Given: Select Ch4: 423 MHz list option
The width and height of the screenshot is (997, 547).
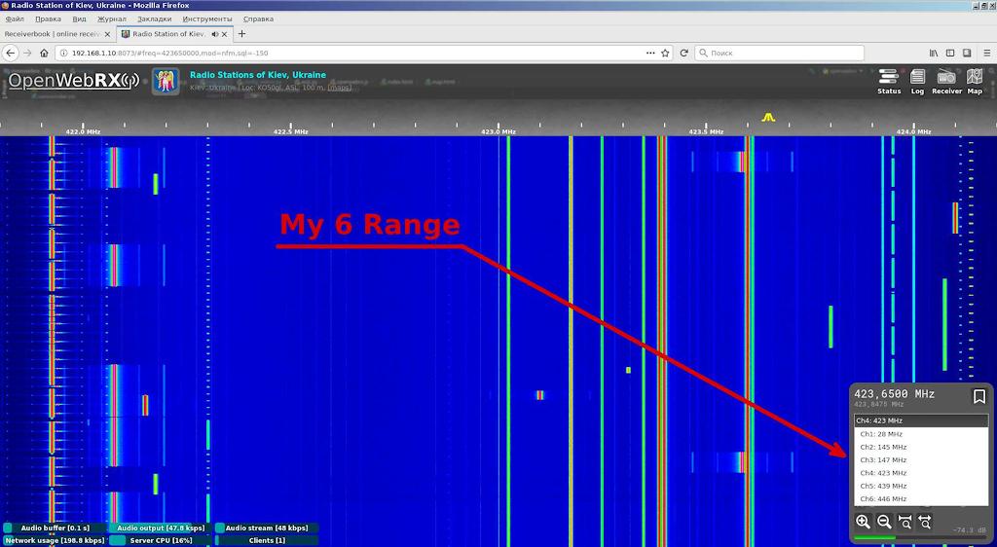Looking at the screenshot, I should [x=921, y=473].
